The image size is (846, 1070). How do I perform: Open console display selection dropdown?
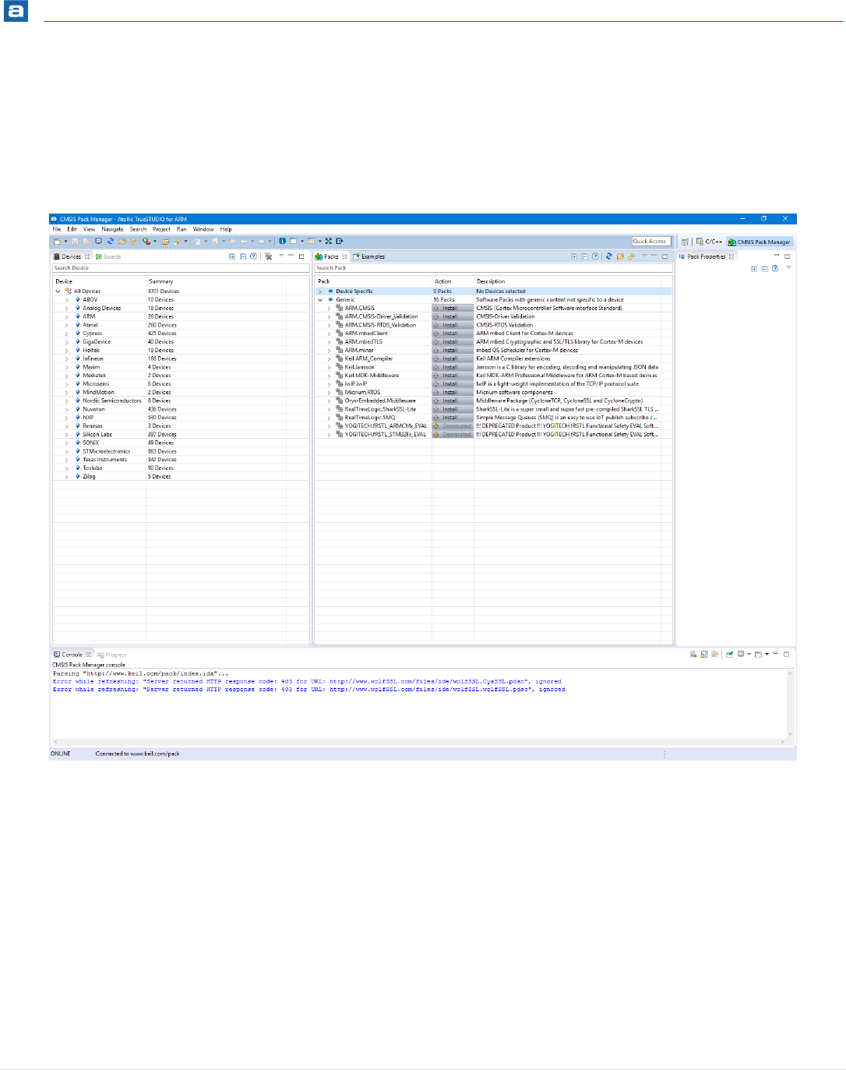pyautogui.click(x=749, y=655)
